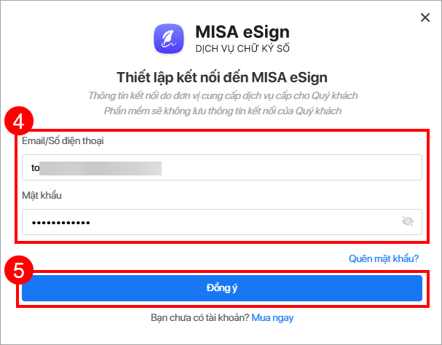This screenshot has height=345, width=442.
Task: Click the MISA eSign brand name text
Action: pos(242,32)
